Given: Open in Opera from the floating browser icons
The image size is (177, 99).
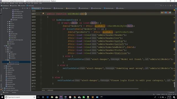Looking at the screenshot, I should click(168, 13).
